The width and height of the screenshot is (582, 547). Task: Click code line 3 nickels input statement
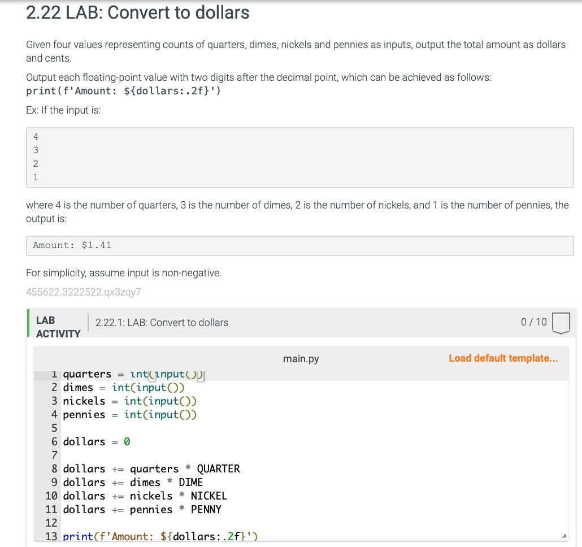click(x=129, y=401)
